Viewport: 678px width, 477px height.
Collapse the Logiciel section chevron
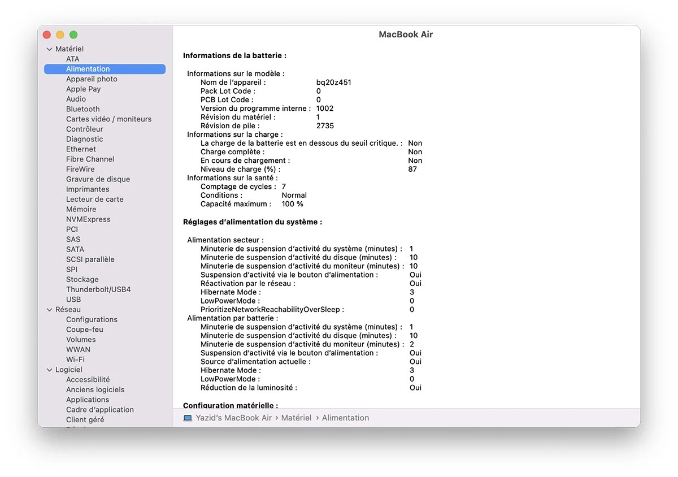(x=49, y=370)
